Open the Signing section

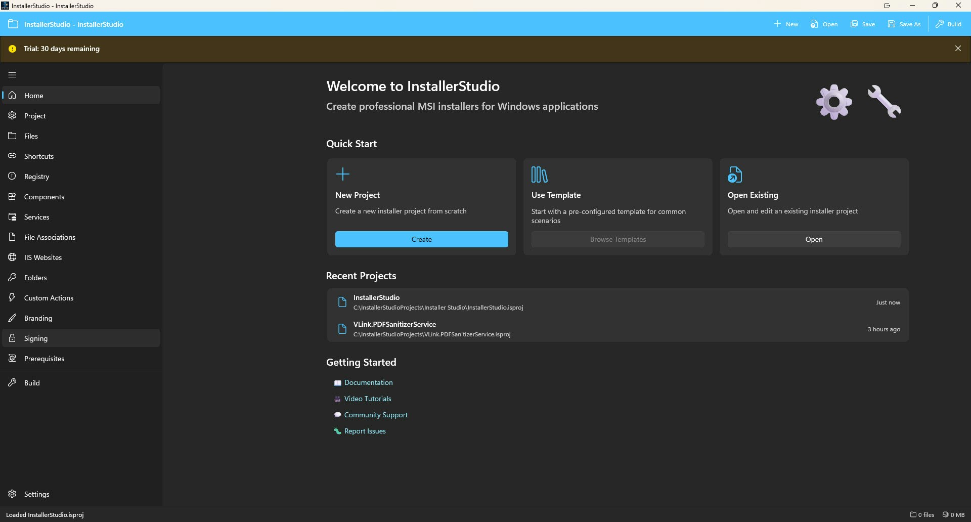(x=35, y=338)
